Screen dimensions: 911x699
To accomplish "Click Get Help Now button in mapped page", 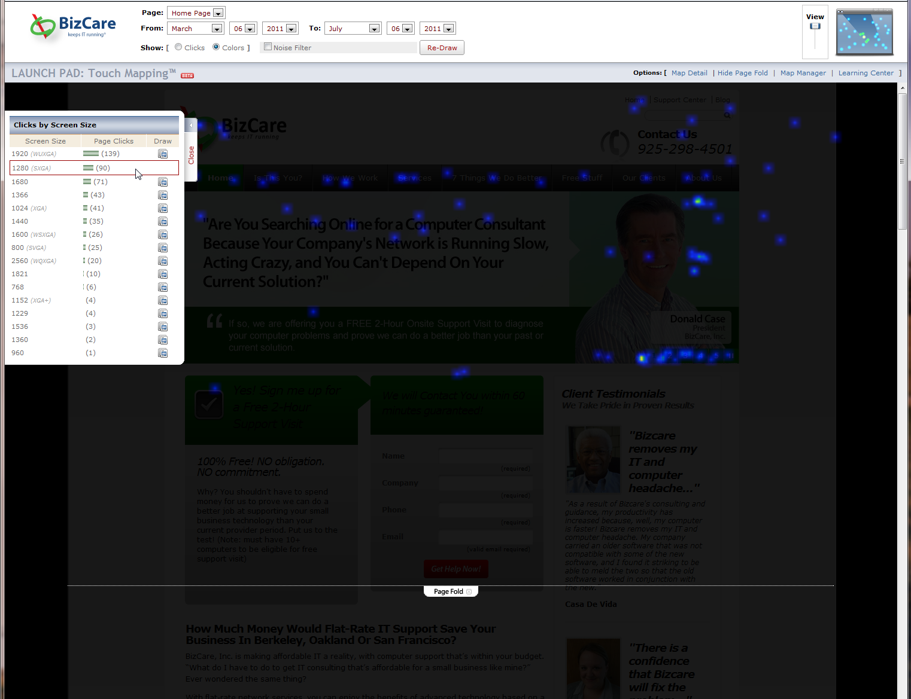I will pyautogui.click(x=456, y=569).
